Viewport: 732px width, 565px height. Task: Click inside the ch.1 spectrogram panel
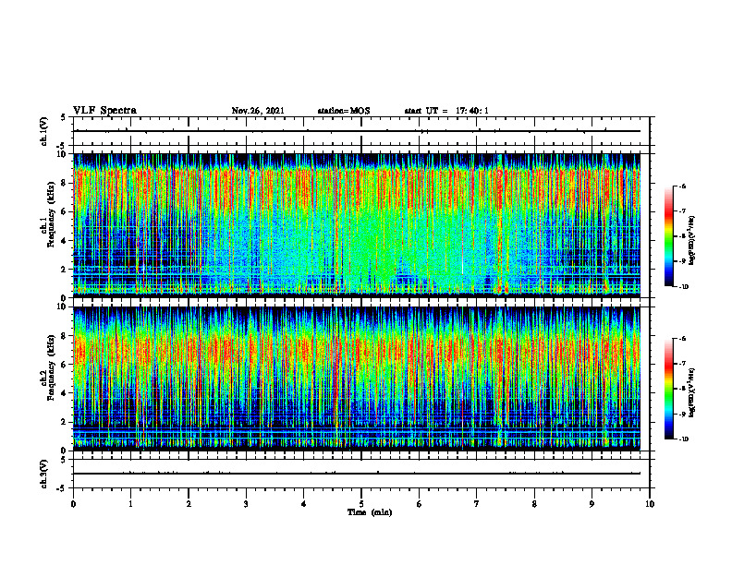357,225
